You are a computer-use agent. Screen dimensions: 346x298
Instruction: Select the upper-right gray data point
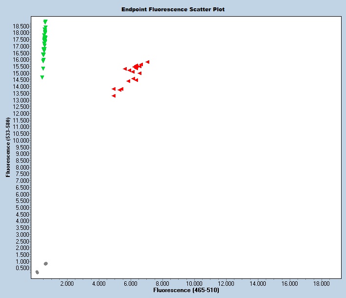point(46,264)
